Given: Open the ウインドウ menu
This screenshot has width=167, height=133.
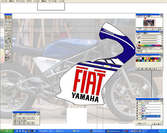Looking at the screenshot, I should tap(52, 1).
